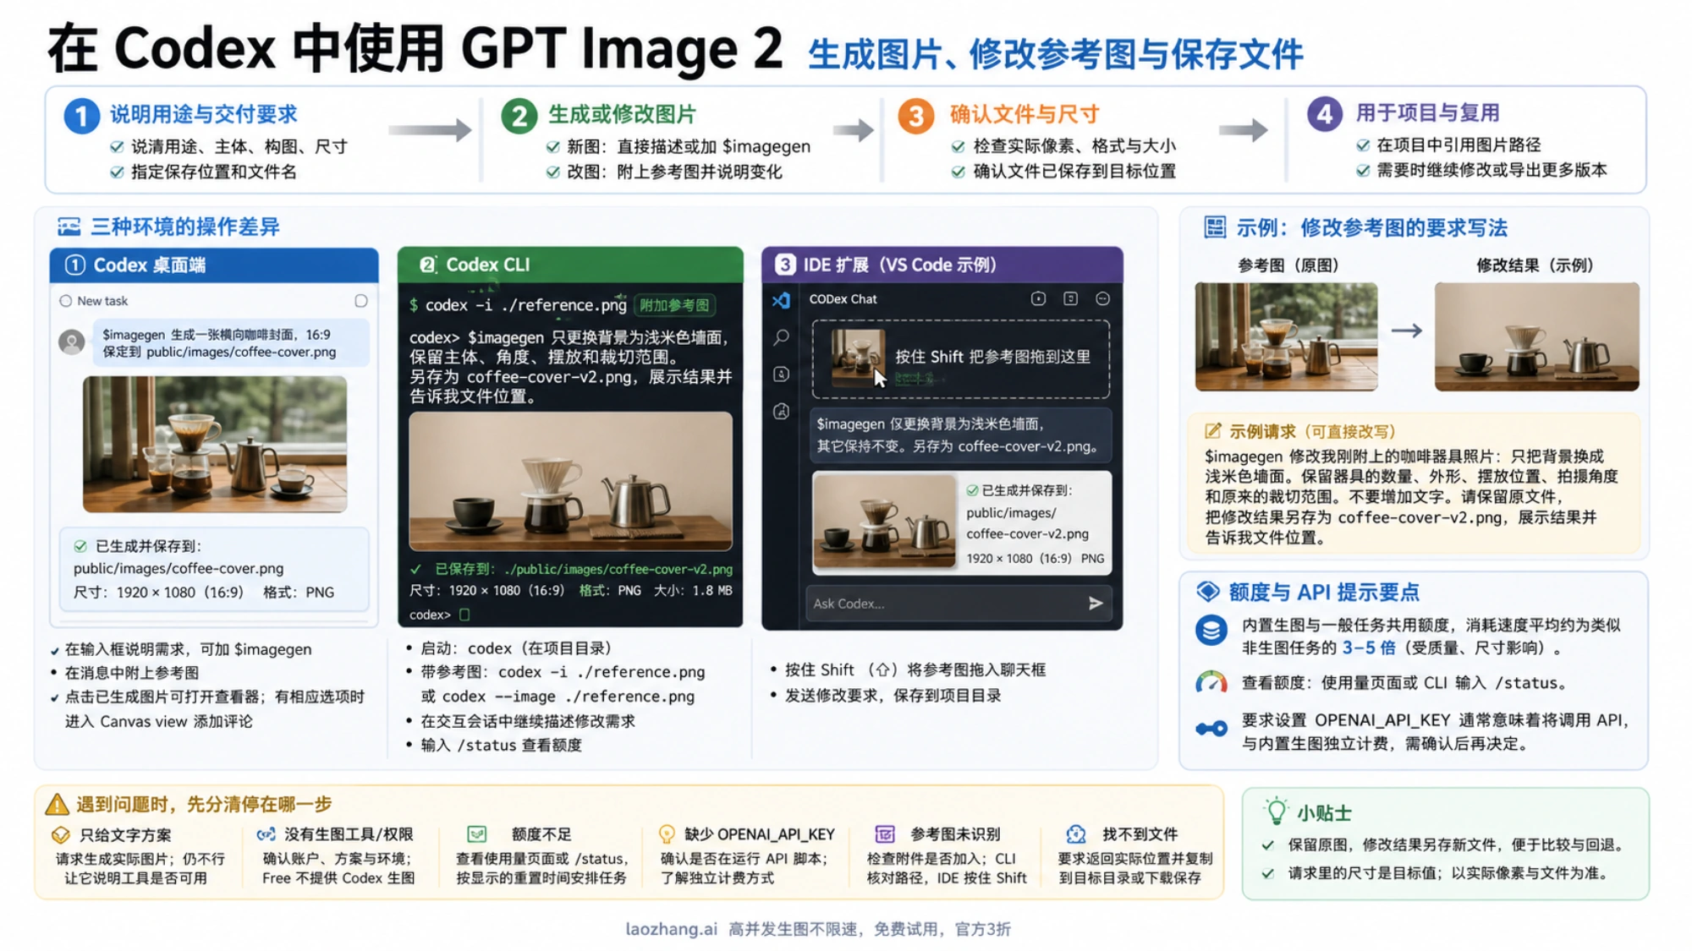Viewport: 1692px width, 951px height.
Task: Click the pencil icon beside 示例请求
Action: (x=1212, y=431)
